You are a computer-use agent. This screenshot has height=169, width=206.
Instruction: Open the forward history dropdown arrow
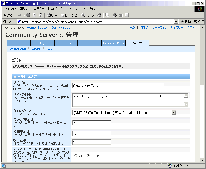point(24,15)
